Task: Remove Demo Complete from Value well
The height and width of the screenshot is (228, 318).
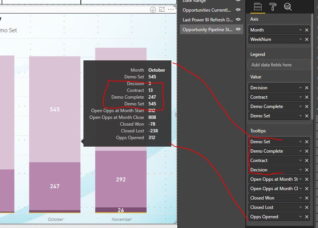Action: pos(307,106)
